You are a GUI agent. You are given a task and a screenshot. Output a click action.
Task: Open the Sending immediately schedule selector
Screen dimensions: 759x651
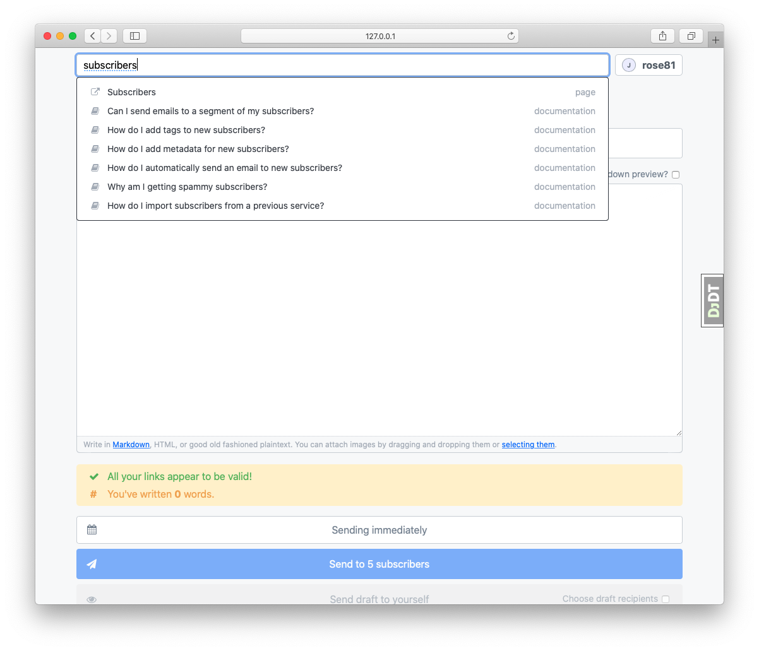379,530
